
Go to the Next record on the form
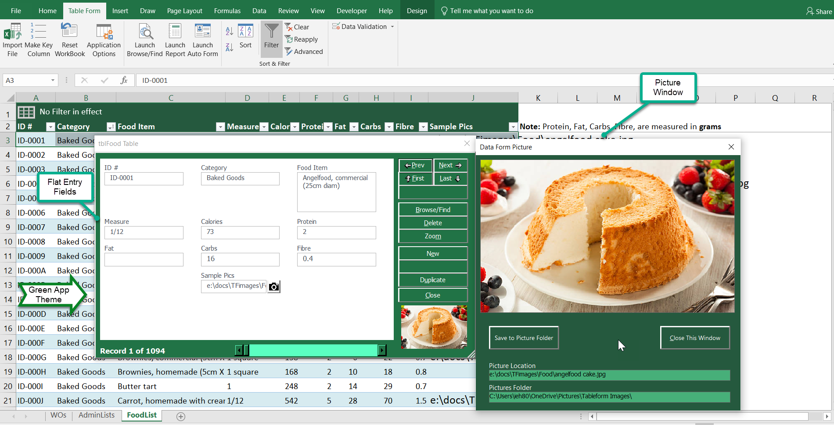point(450,165)
